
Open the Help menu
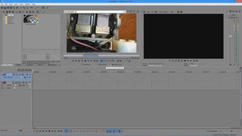[34, 4]
